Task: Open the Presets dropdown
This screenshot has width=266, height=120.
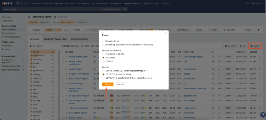Action: pos(249,30)
